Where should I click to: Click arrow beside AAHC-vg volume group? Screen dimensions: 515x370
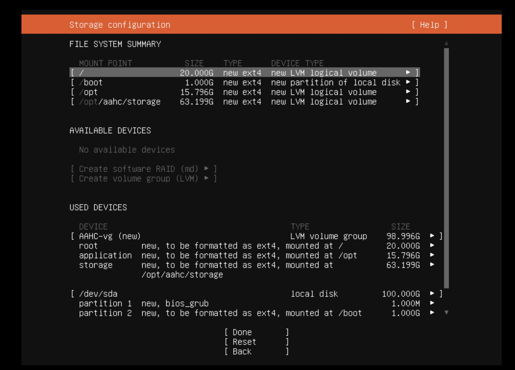432,236
